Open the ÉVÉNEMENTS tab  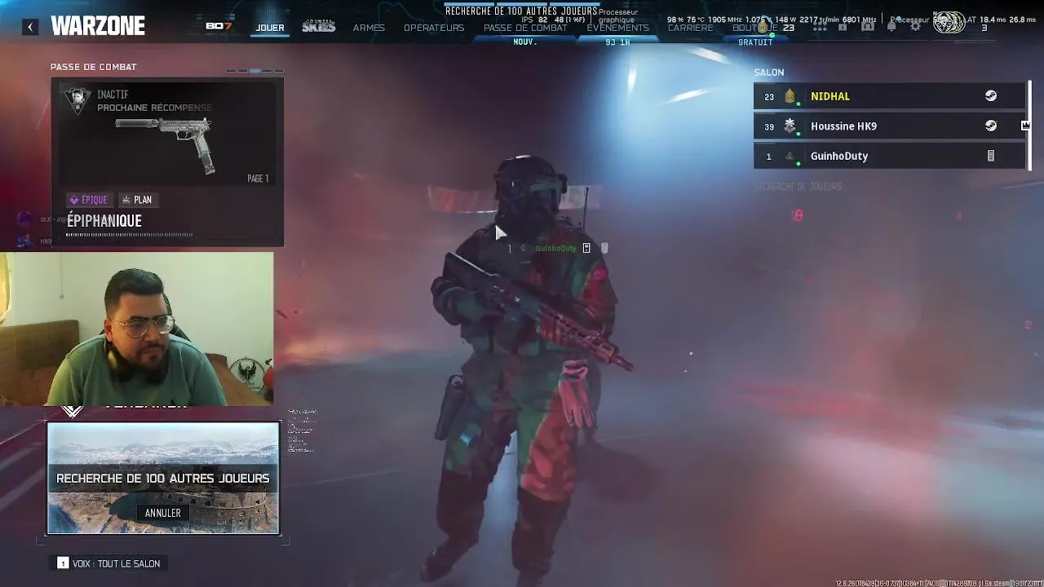tap(617, 28)
